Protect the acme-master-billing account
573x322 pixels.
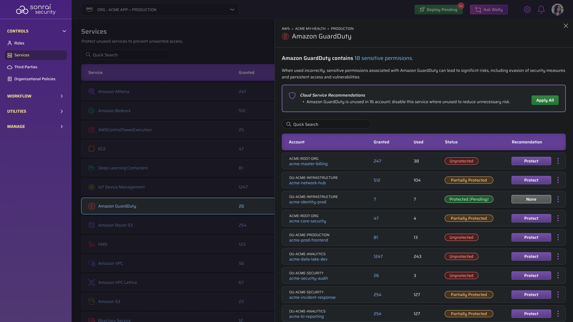531,161
